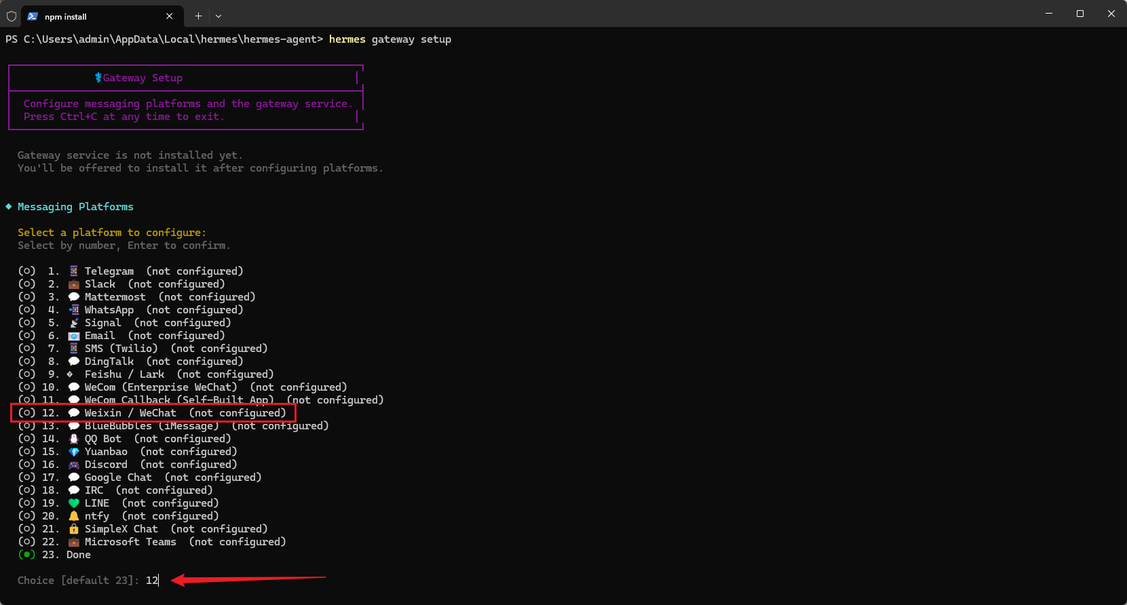Screen dimensions: 1127x605
Task: Click the Google Chat bubble icon
Action: click(74, 477)
